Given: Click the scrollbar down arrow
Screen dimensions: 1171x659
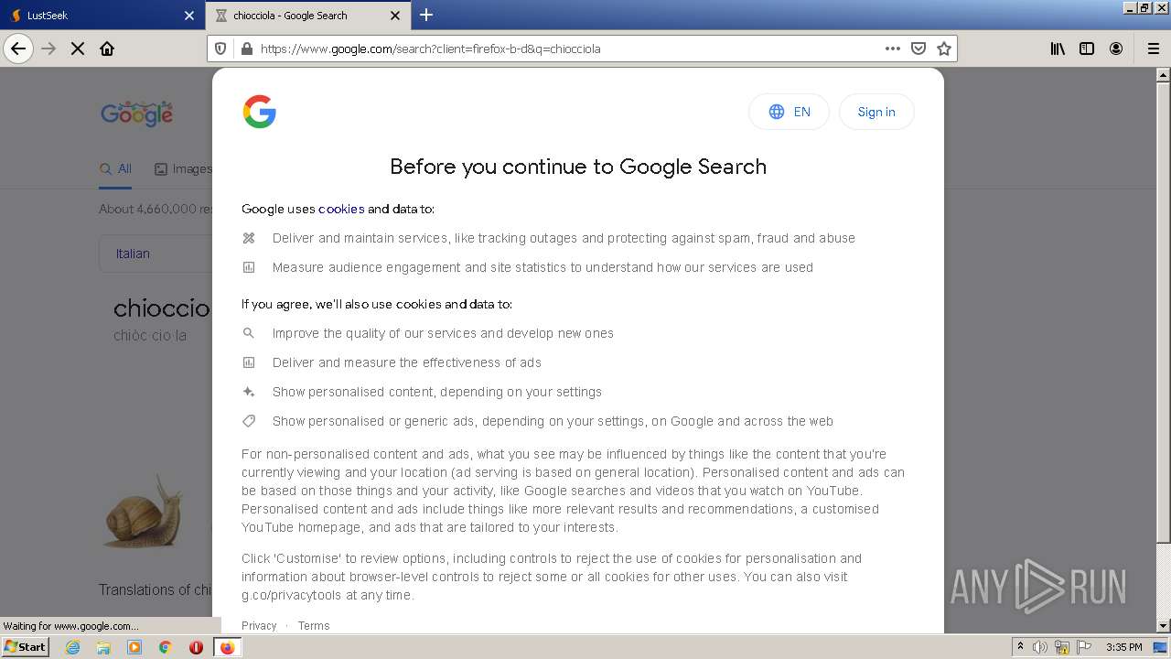Looking at the screenshot, I should pos(1163,625).
